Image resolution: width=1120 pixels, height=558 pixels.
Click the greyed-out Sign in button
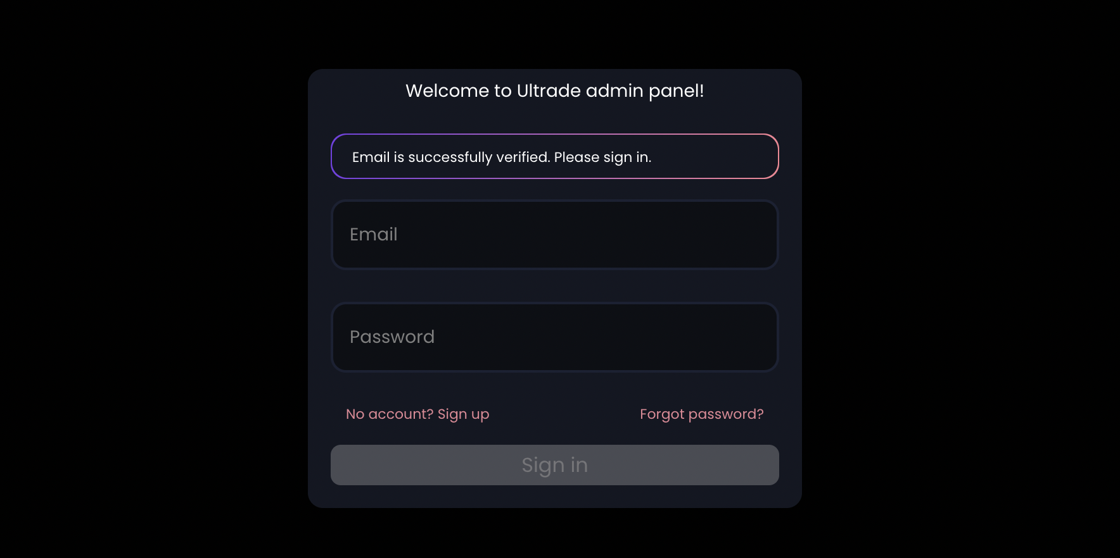(554, 465)
